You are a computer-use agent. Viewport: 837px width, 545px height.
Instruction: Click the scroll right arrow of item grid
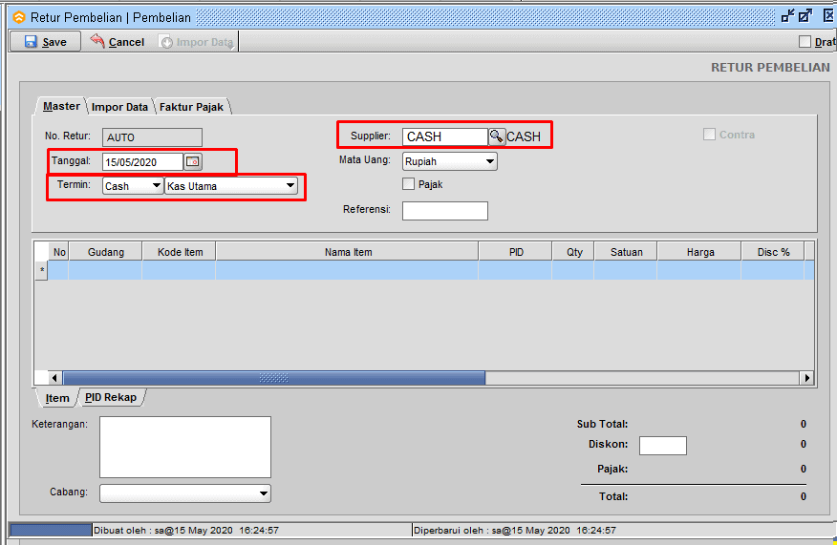click(807, 378)
